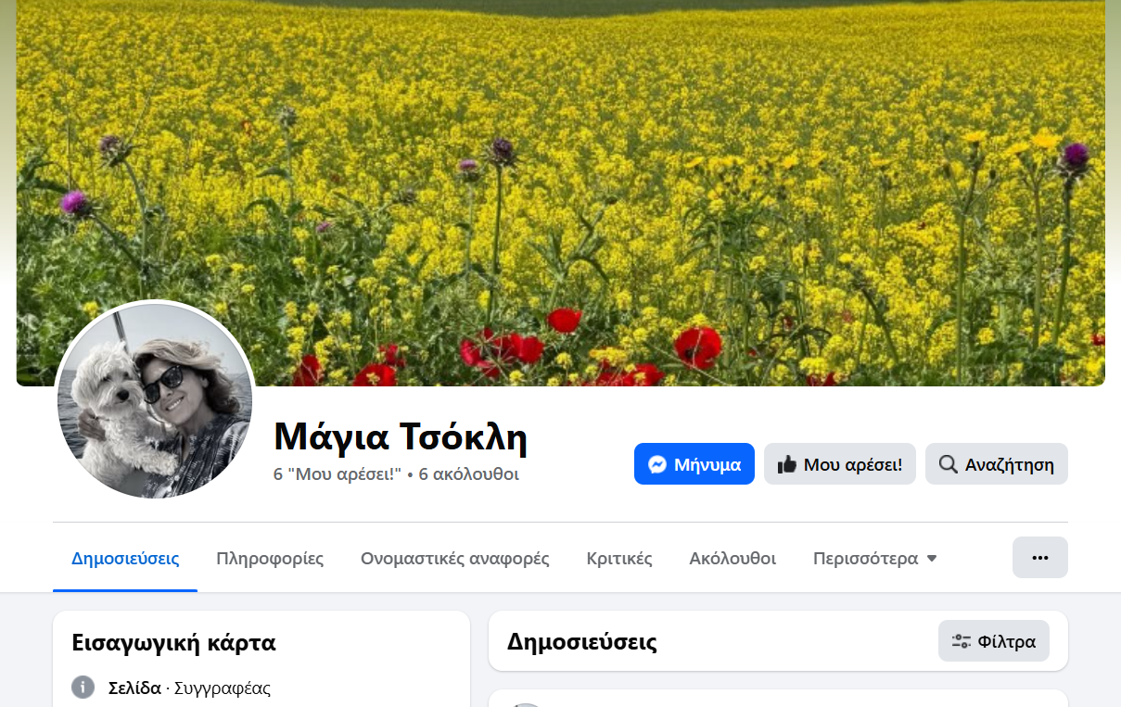Open the Φίλτρα posts filter button
The image size is (1121, 707).
pyautogui.click(x=994, y=641)
